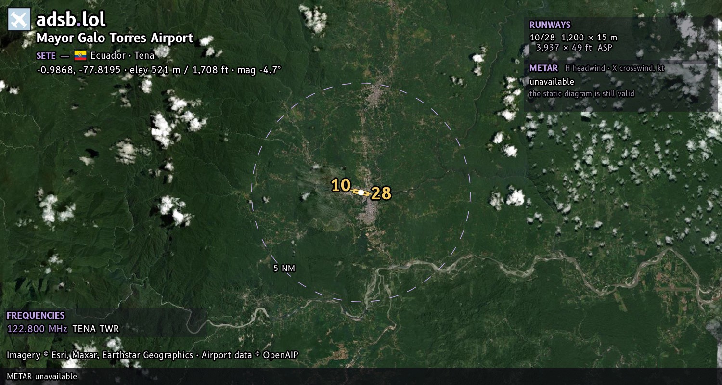Click the 122.800 MHz frequency

(37, 329)
